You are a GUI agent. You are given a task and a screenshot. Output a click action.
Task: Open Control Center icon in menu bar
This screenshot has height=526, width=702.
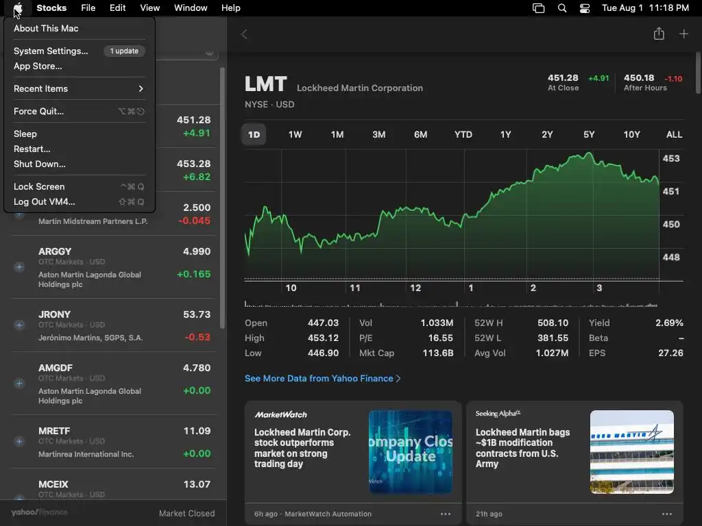point(584,8)
